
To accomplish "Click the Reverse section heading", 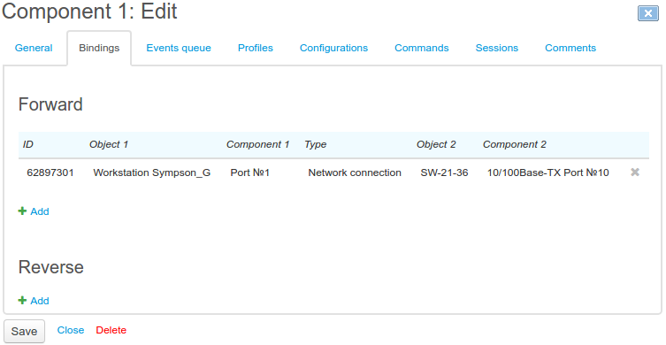I will tap(51, 267).
